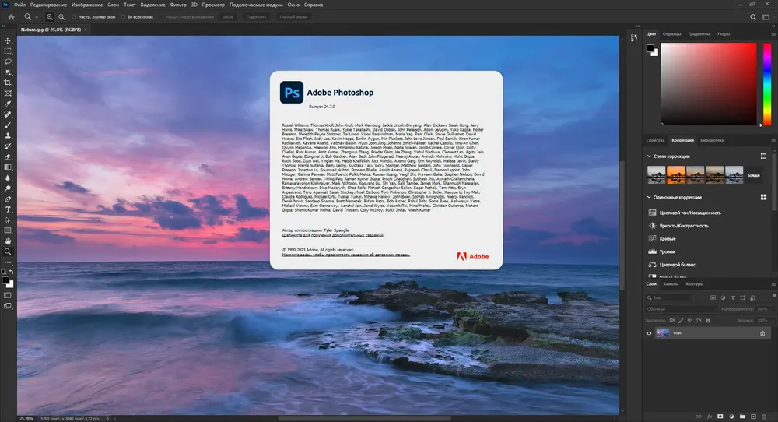Viewport: 778px width, 422px height.
Task: Select the Lasso tool
Action: tap(8, 62)
